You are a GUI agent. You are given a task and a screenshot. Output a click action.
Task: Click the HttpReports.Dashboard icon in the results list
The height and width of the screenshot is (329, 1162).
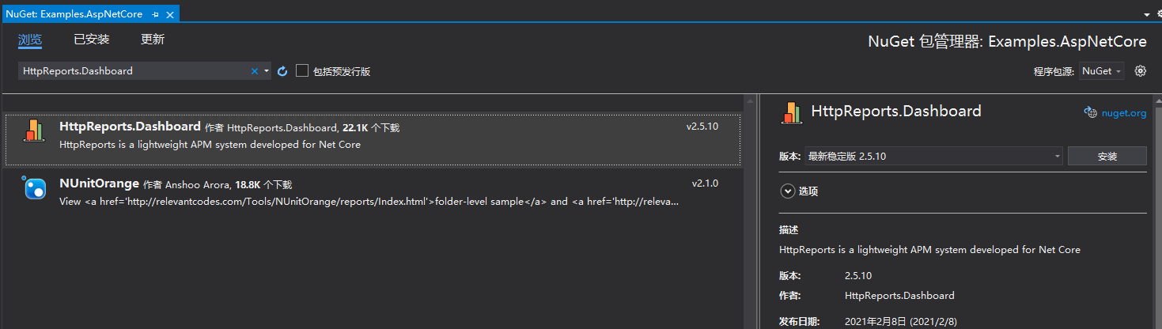click(x=34, y=130)
